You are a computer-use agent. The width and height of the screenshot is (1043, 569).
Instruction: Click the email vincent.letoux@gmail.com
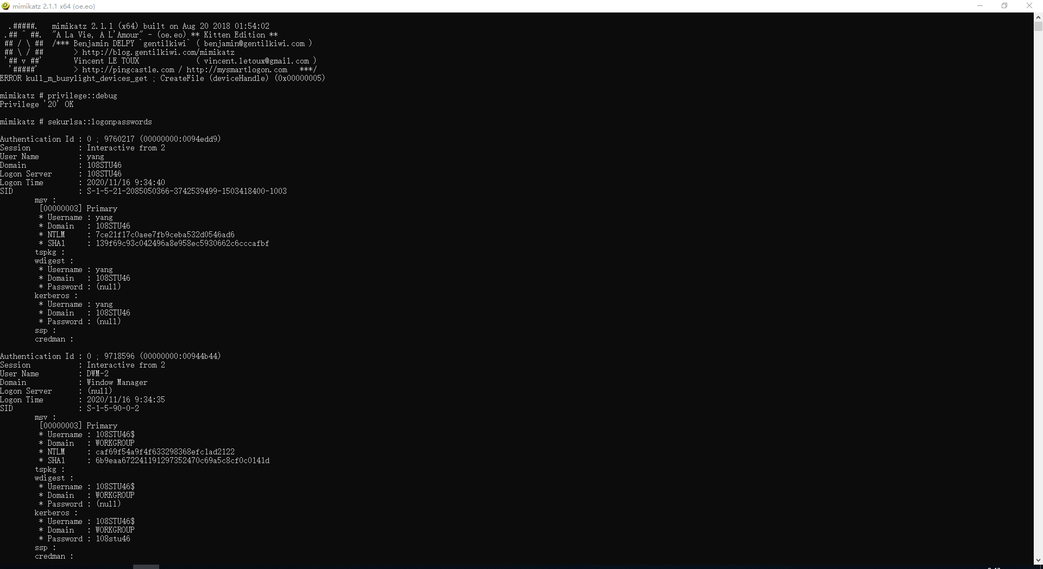point(256,61)
